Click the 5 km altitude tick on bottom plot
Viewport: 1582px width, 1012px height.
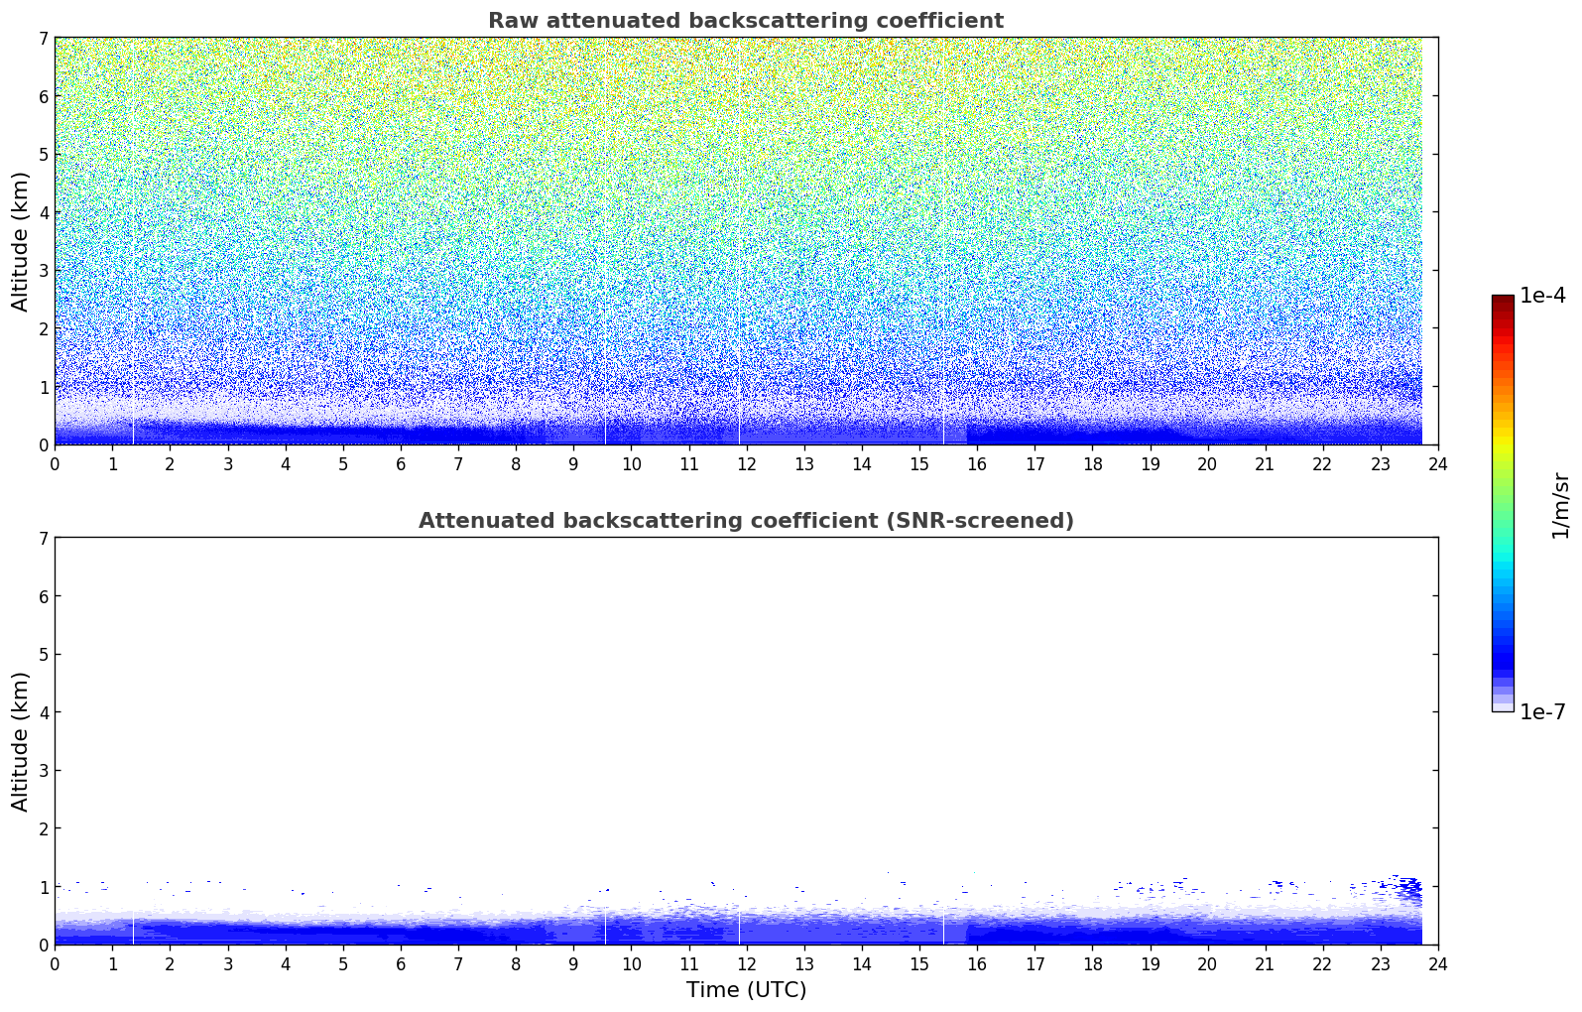pos(43,655)
